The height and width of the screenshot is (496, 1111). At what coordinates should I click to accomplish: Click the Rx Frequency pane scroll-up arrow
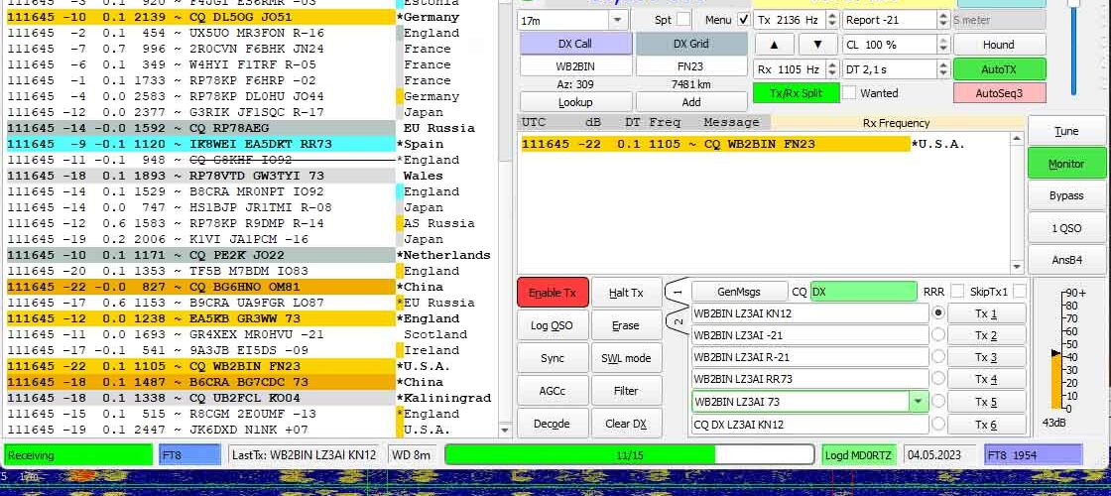tap(1017, 139)
